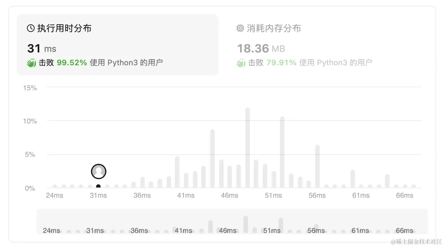Click the 36ms main chart axis label
The width and height of the screenshot is (444, 247).
pyautogui.click(x=142, y=195)
